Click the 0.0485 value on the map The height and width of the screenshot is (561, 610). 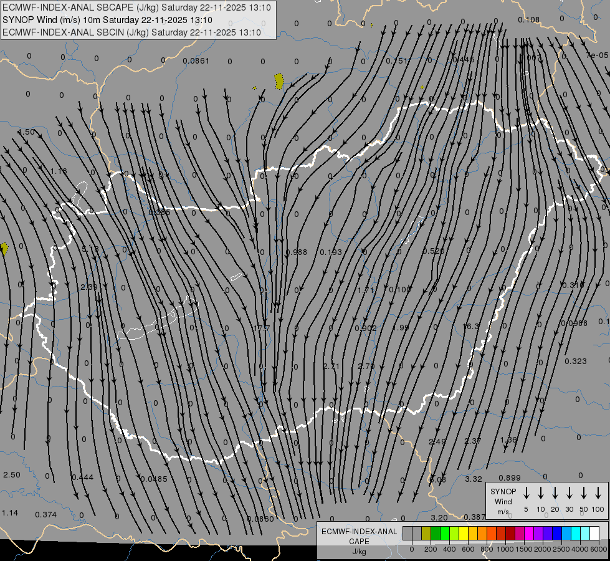[x=154, y=479]
